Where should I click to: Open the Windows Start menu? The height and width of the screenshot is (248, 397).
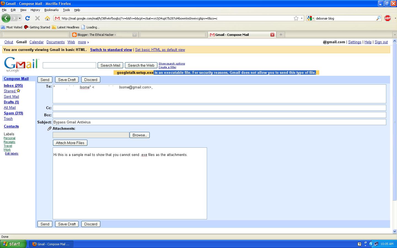(x=12, y=244)
